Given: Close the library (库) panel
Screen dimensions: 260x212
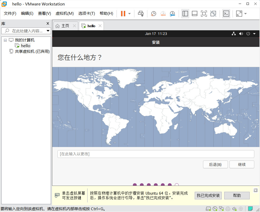Looking at the screenshot, I should point(48,24).
